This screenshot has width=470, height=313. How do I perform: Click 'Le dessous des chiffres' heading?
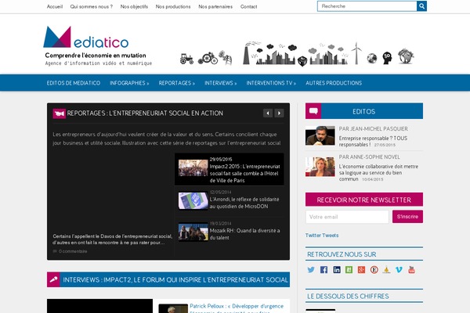[348, 297]
